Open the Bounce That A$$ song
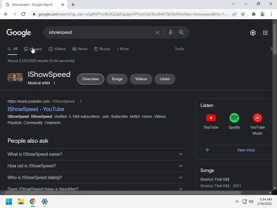Viewport: 277px width, 208px height. tap(215, 179)
